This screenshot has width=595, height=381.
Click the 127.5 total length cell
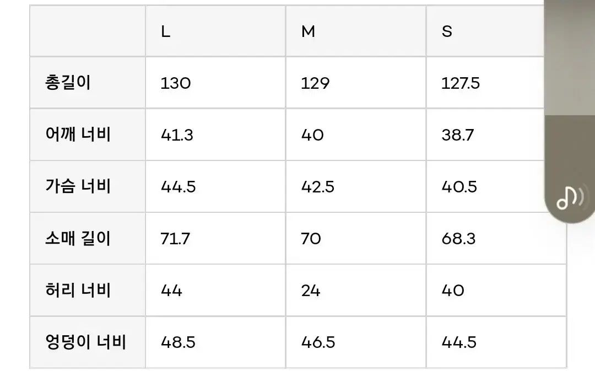coord(461,83)
